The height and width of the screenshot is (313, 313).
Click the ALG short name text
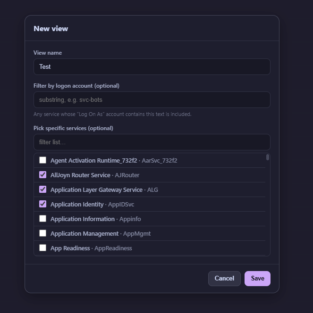click(x=152, y=189)
